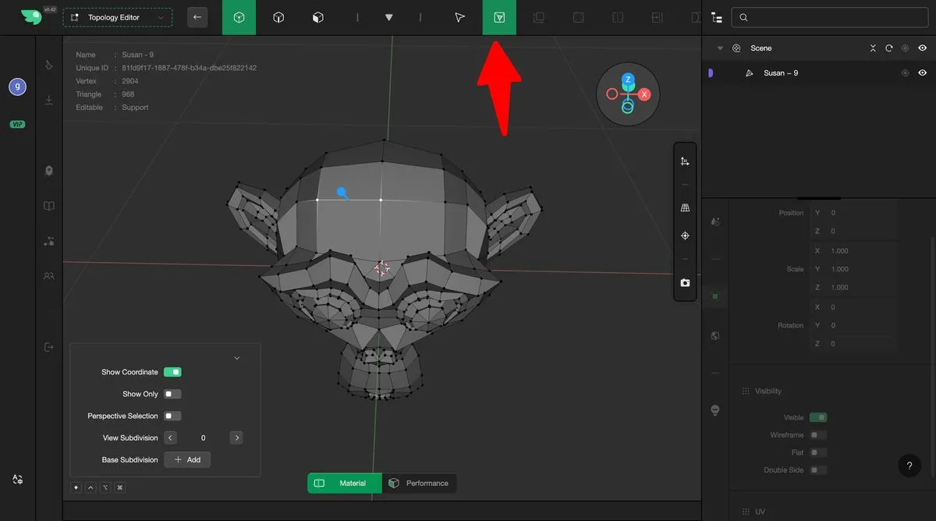Toggle the Wireframe visibility switch
Image resolution: width=936 pixels, height=521 pixels.
click(x=817, y=435)
